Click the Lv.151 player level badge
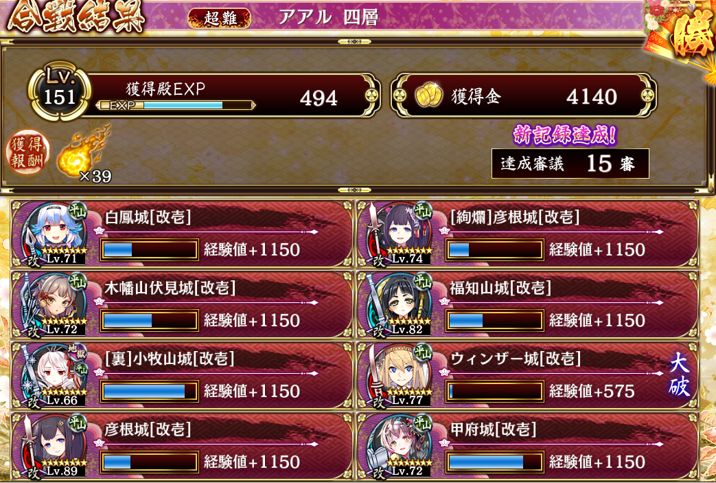This screenshot has width=716, height=483. (59, 91)
